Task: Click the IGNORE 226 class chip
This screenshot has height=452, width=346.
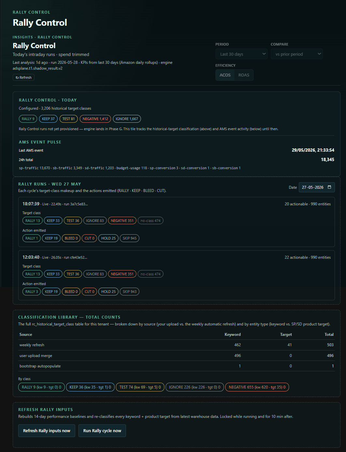Action: [x=195, y=387]
